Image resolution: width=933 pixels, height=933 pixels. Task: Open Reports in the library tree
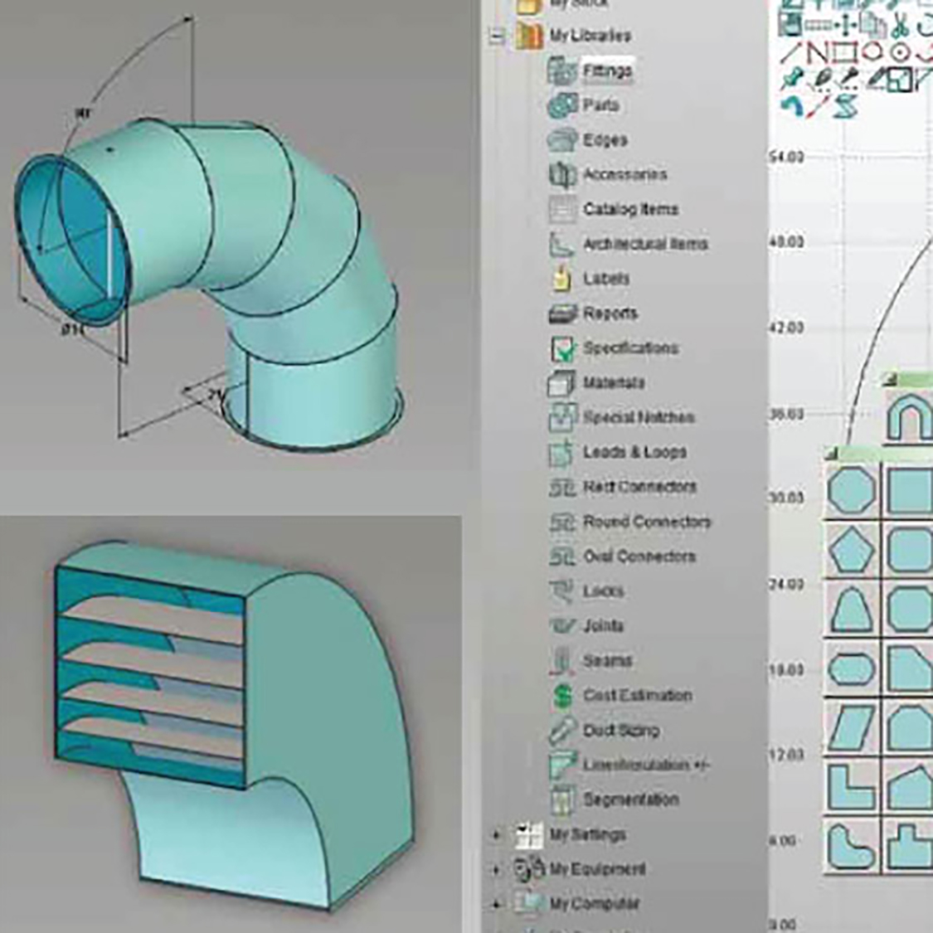(x=593, y=313)
